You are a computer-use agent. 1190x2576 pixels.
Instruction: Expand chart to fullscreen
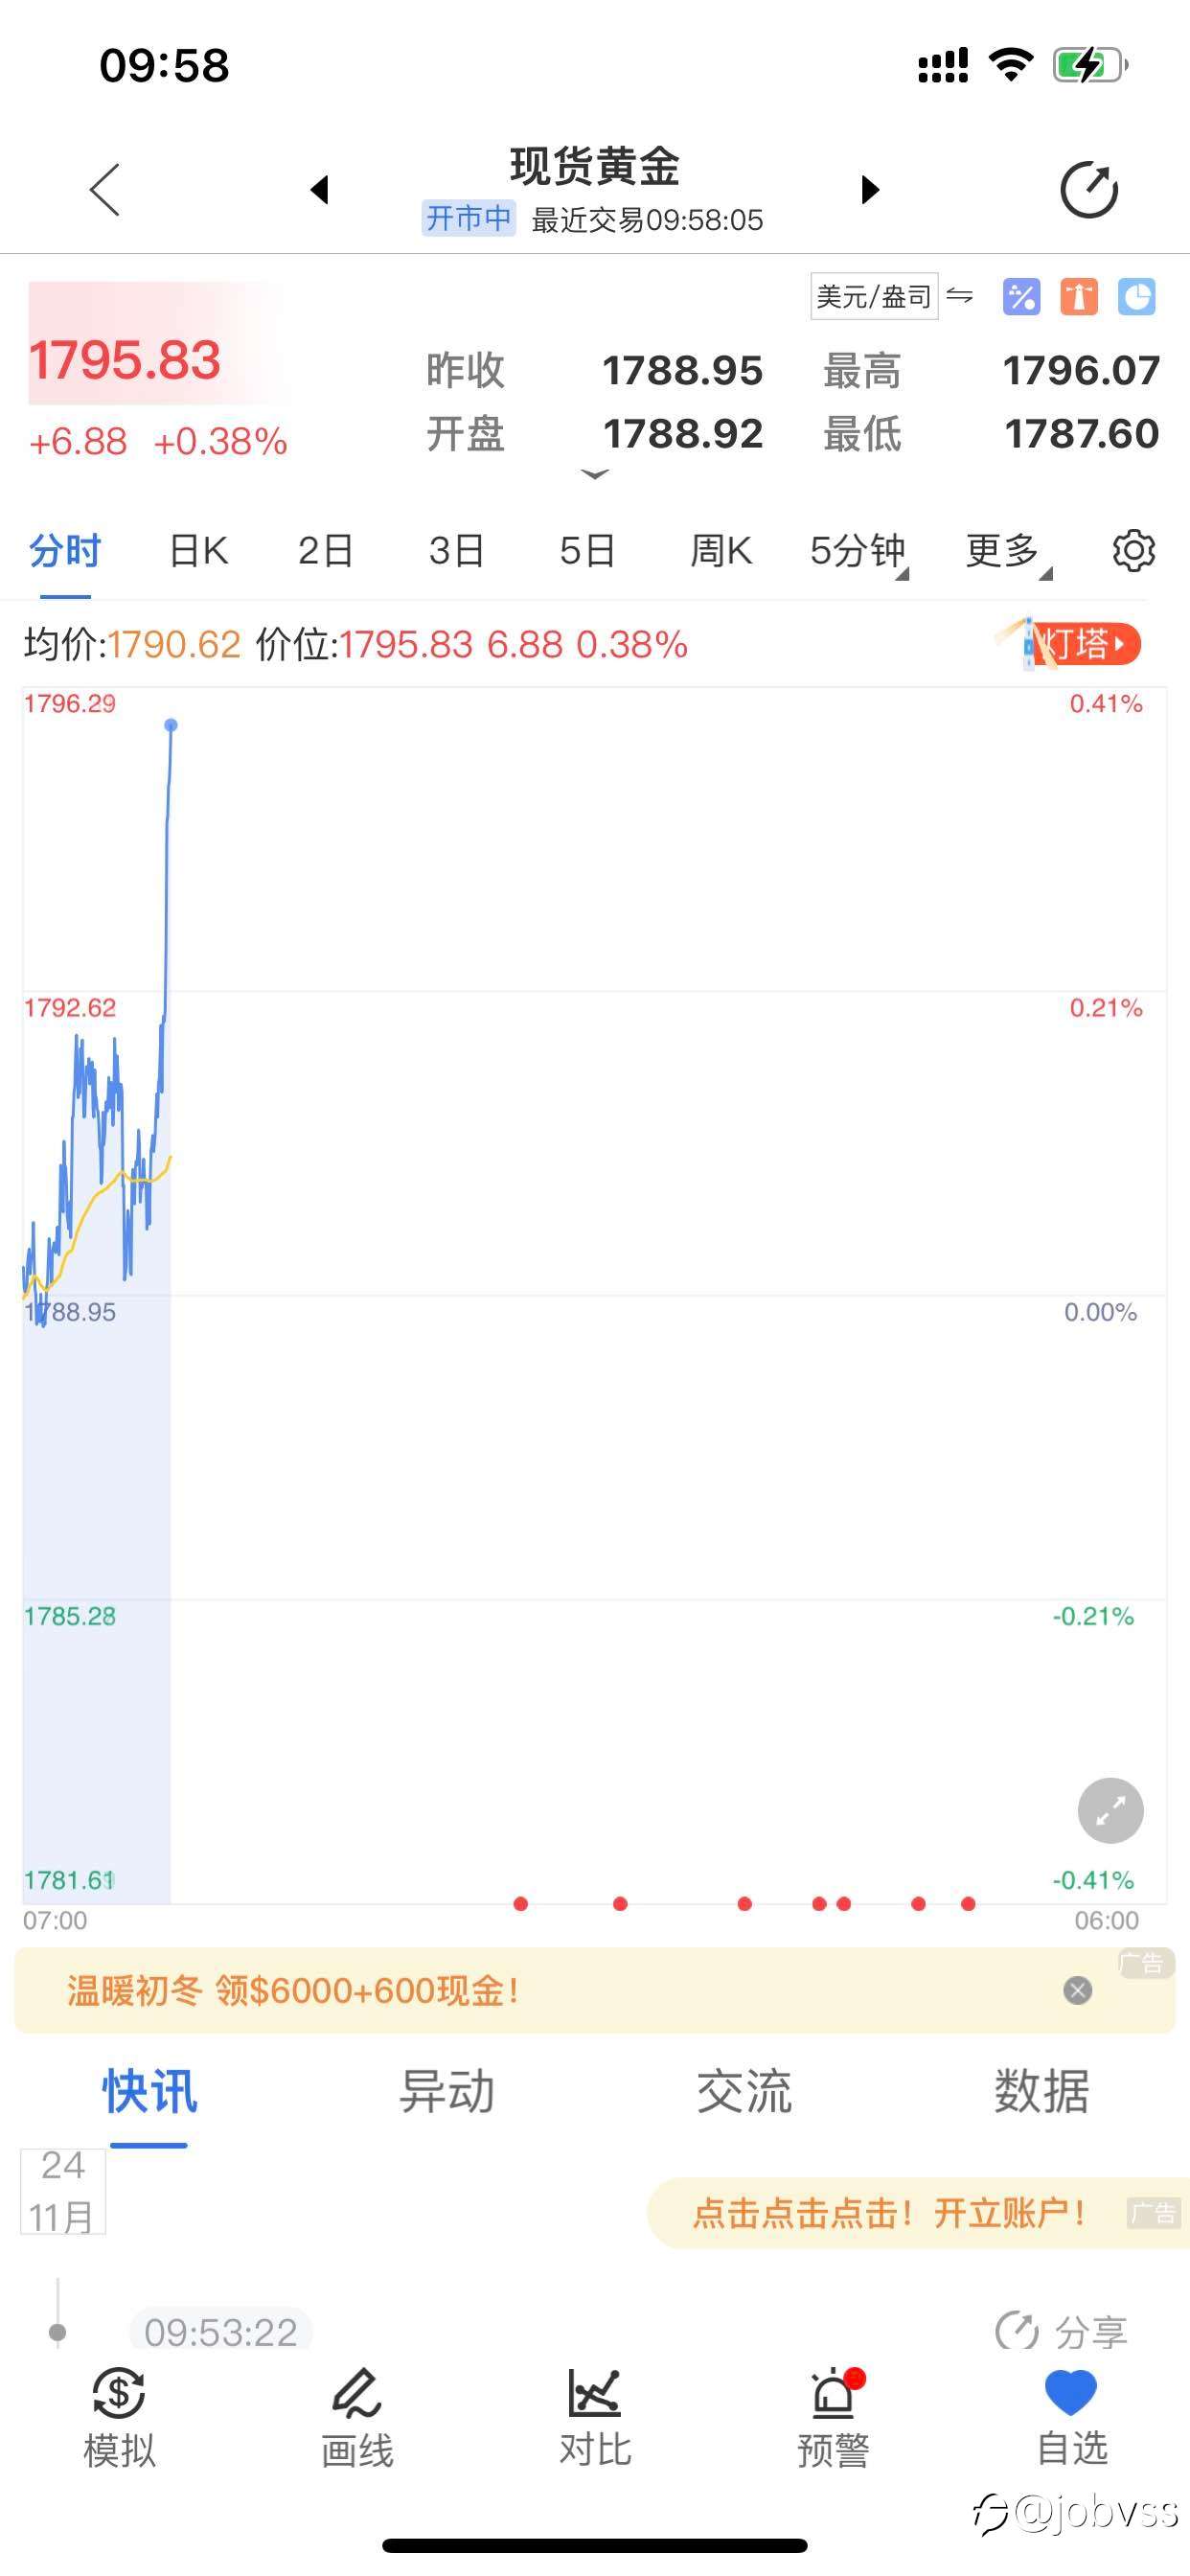click(1110, 1810)
